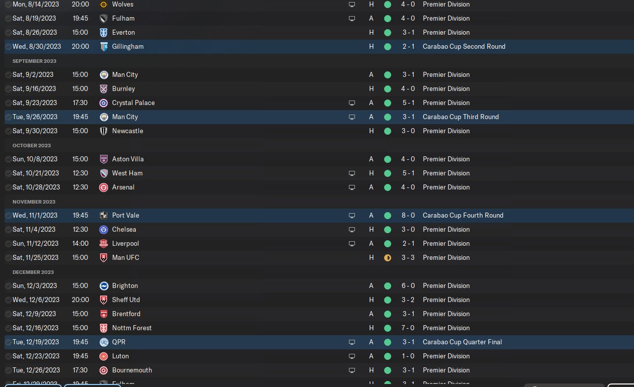Click the Brighton club badge
The width and height of the screenshot is (634, 387).
(104, 285)
